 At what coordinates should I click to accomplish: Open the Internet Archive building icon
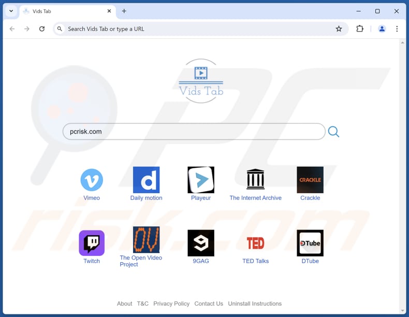coord(255,179)
